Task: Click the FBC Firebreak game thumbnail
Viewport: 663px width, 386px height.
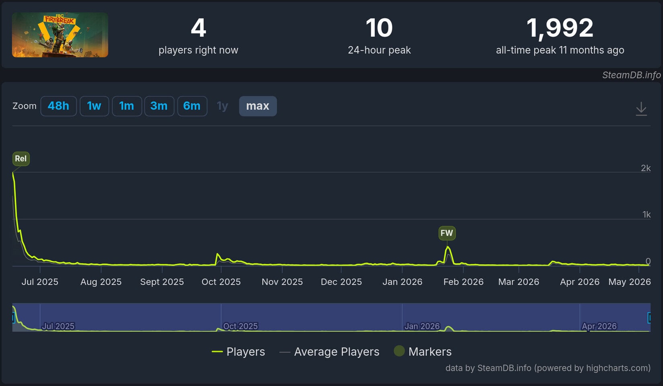Action: click(60, 35)
